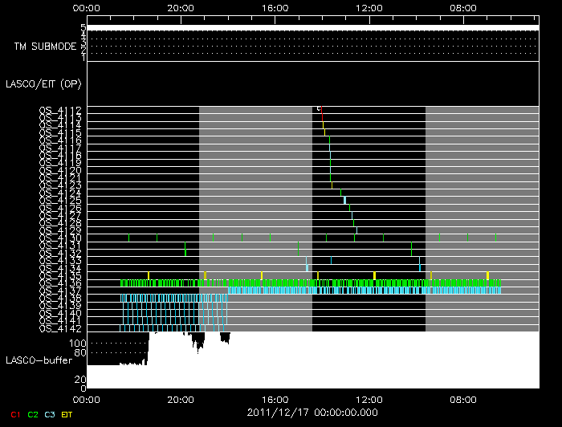Click the dense green C2 band in OS_4136 row
The width and height of the screenshot is (562, 427).
coord(311,283)
